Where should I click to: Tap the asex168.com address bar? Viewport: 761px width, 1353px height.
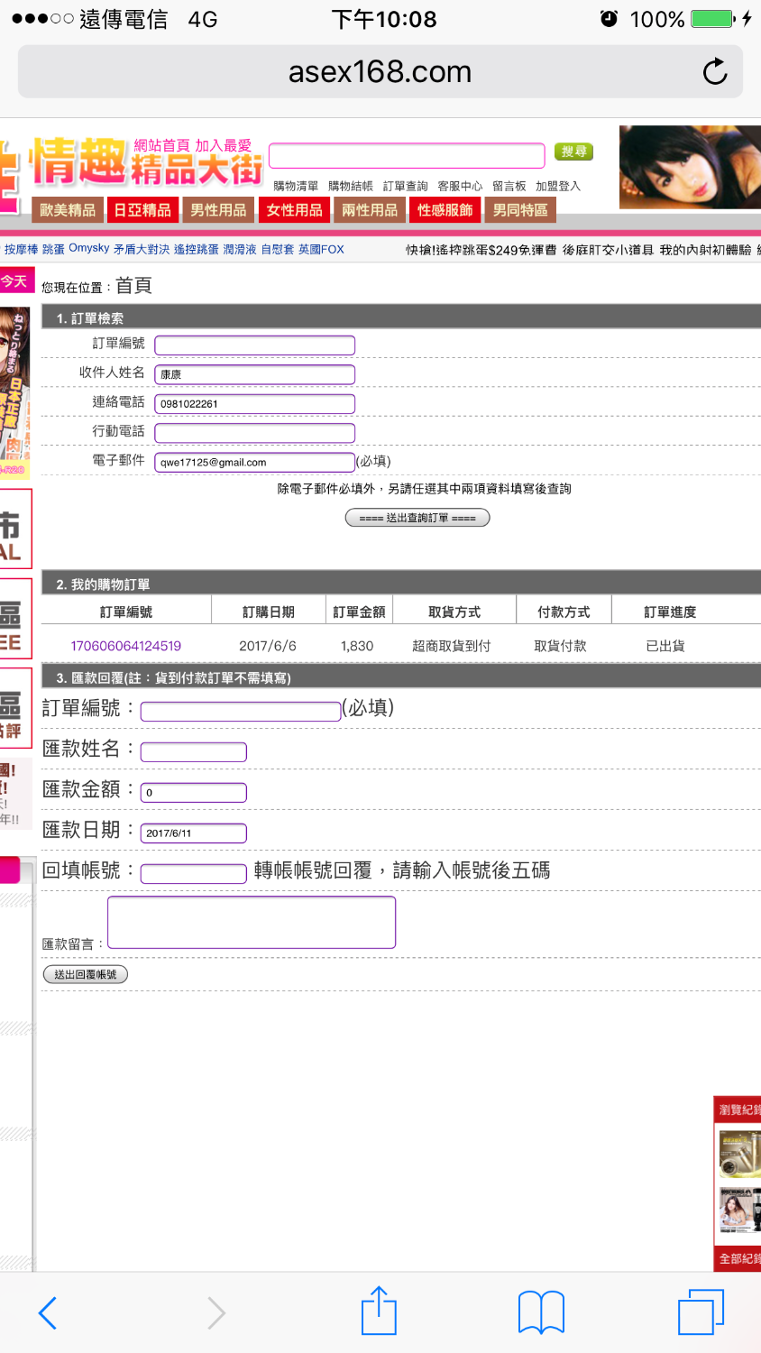point(380,72)
